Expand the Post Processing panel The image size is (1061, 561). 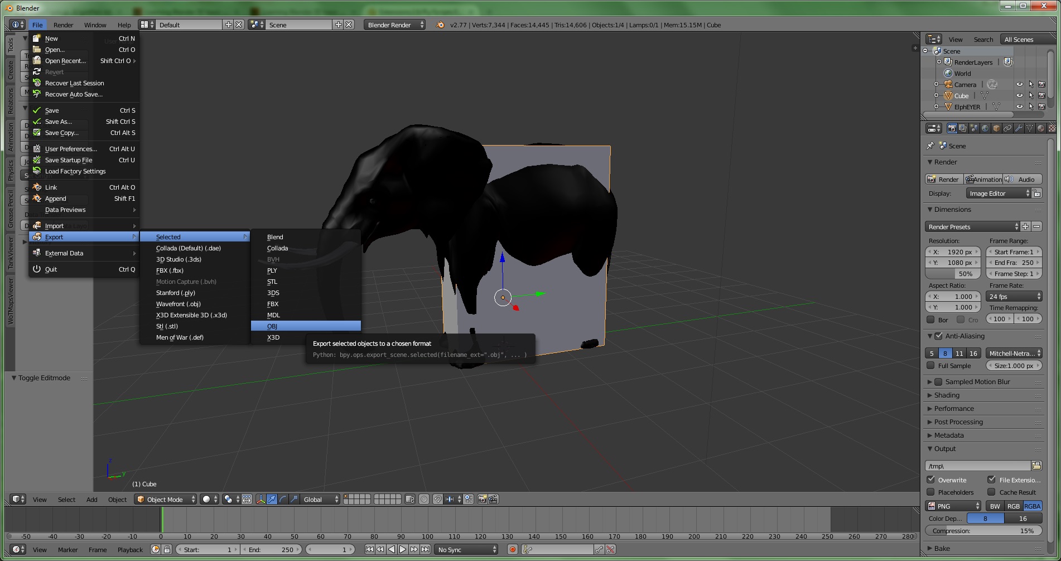pyautogui.click(x=958, y=422)
